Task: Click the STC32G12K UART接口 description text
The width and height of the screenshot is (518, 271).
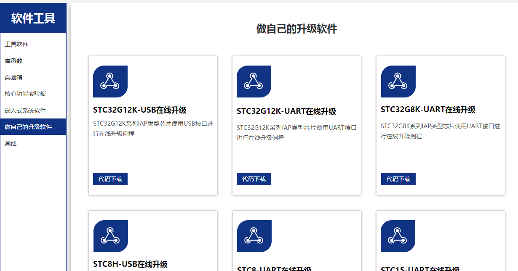Action: (x=297, y=133)
